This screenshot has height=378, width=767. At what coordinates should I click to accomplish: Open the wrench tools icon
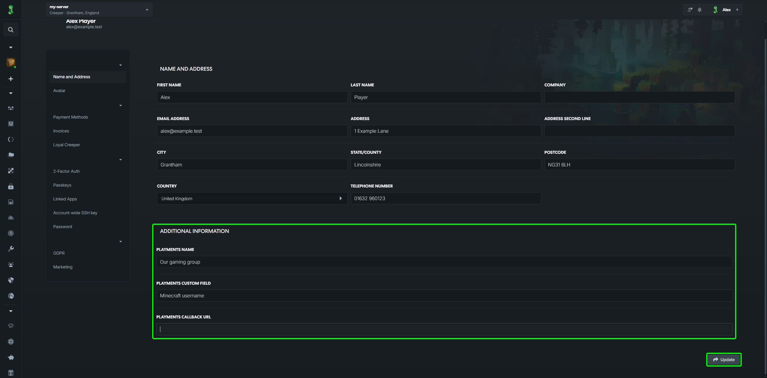pyautogui.click(x=11, y=249)
